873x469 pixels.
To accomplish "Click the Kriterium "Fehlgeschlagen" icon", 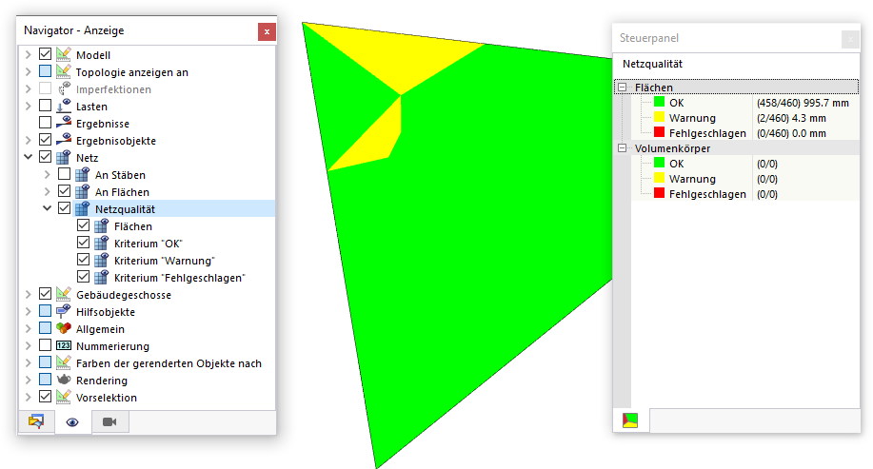I will pos(101,277).
